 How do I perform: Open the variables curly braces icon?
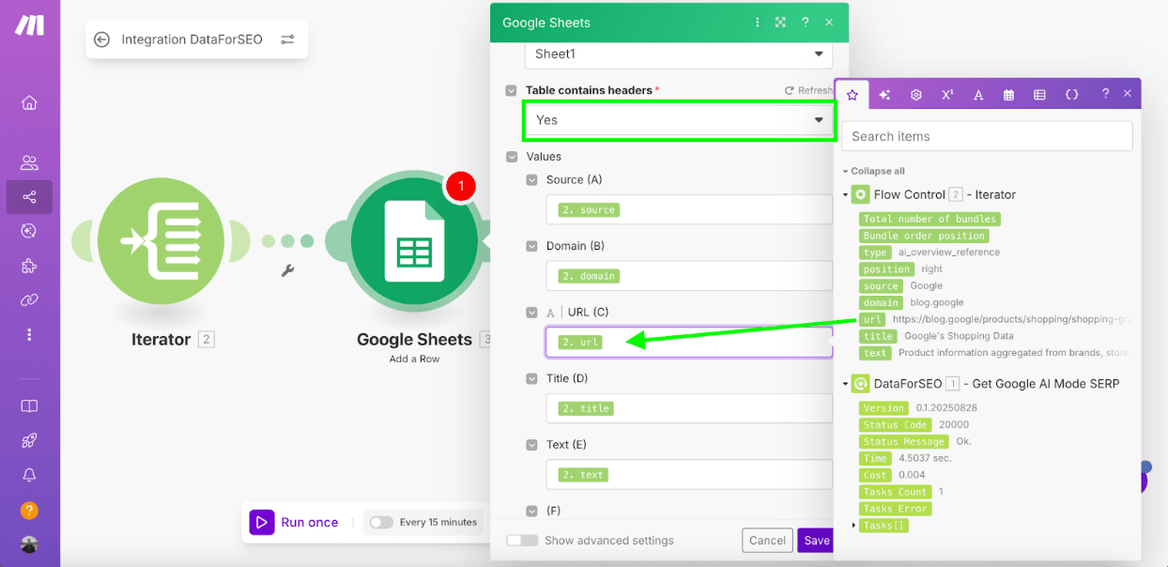[x=1071, y=93]
